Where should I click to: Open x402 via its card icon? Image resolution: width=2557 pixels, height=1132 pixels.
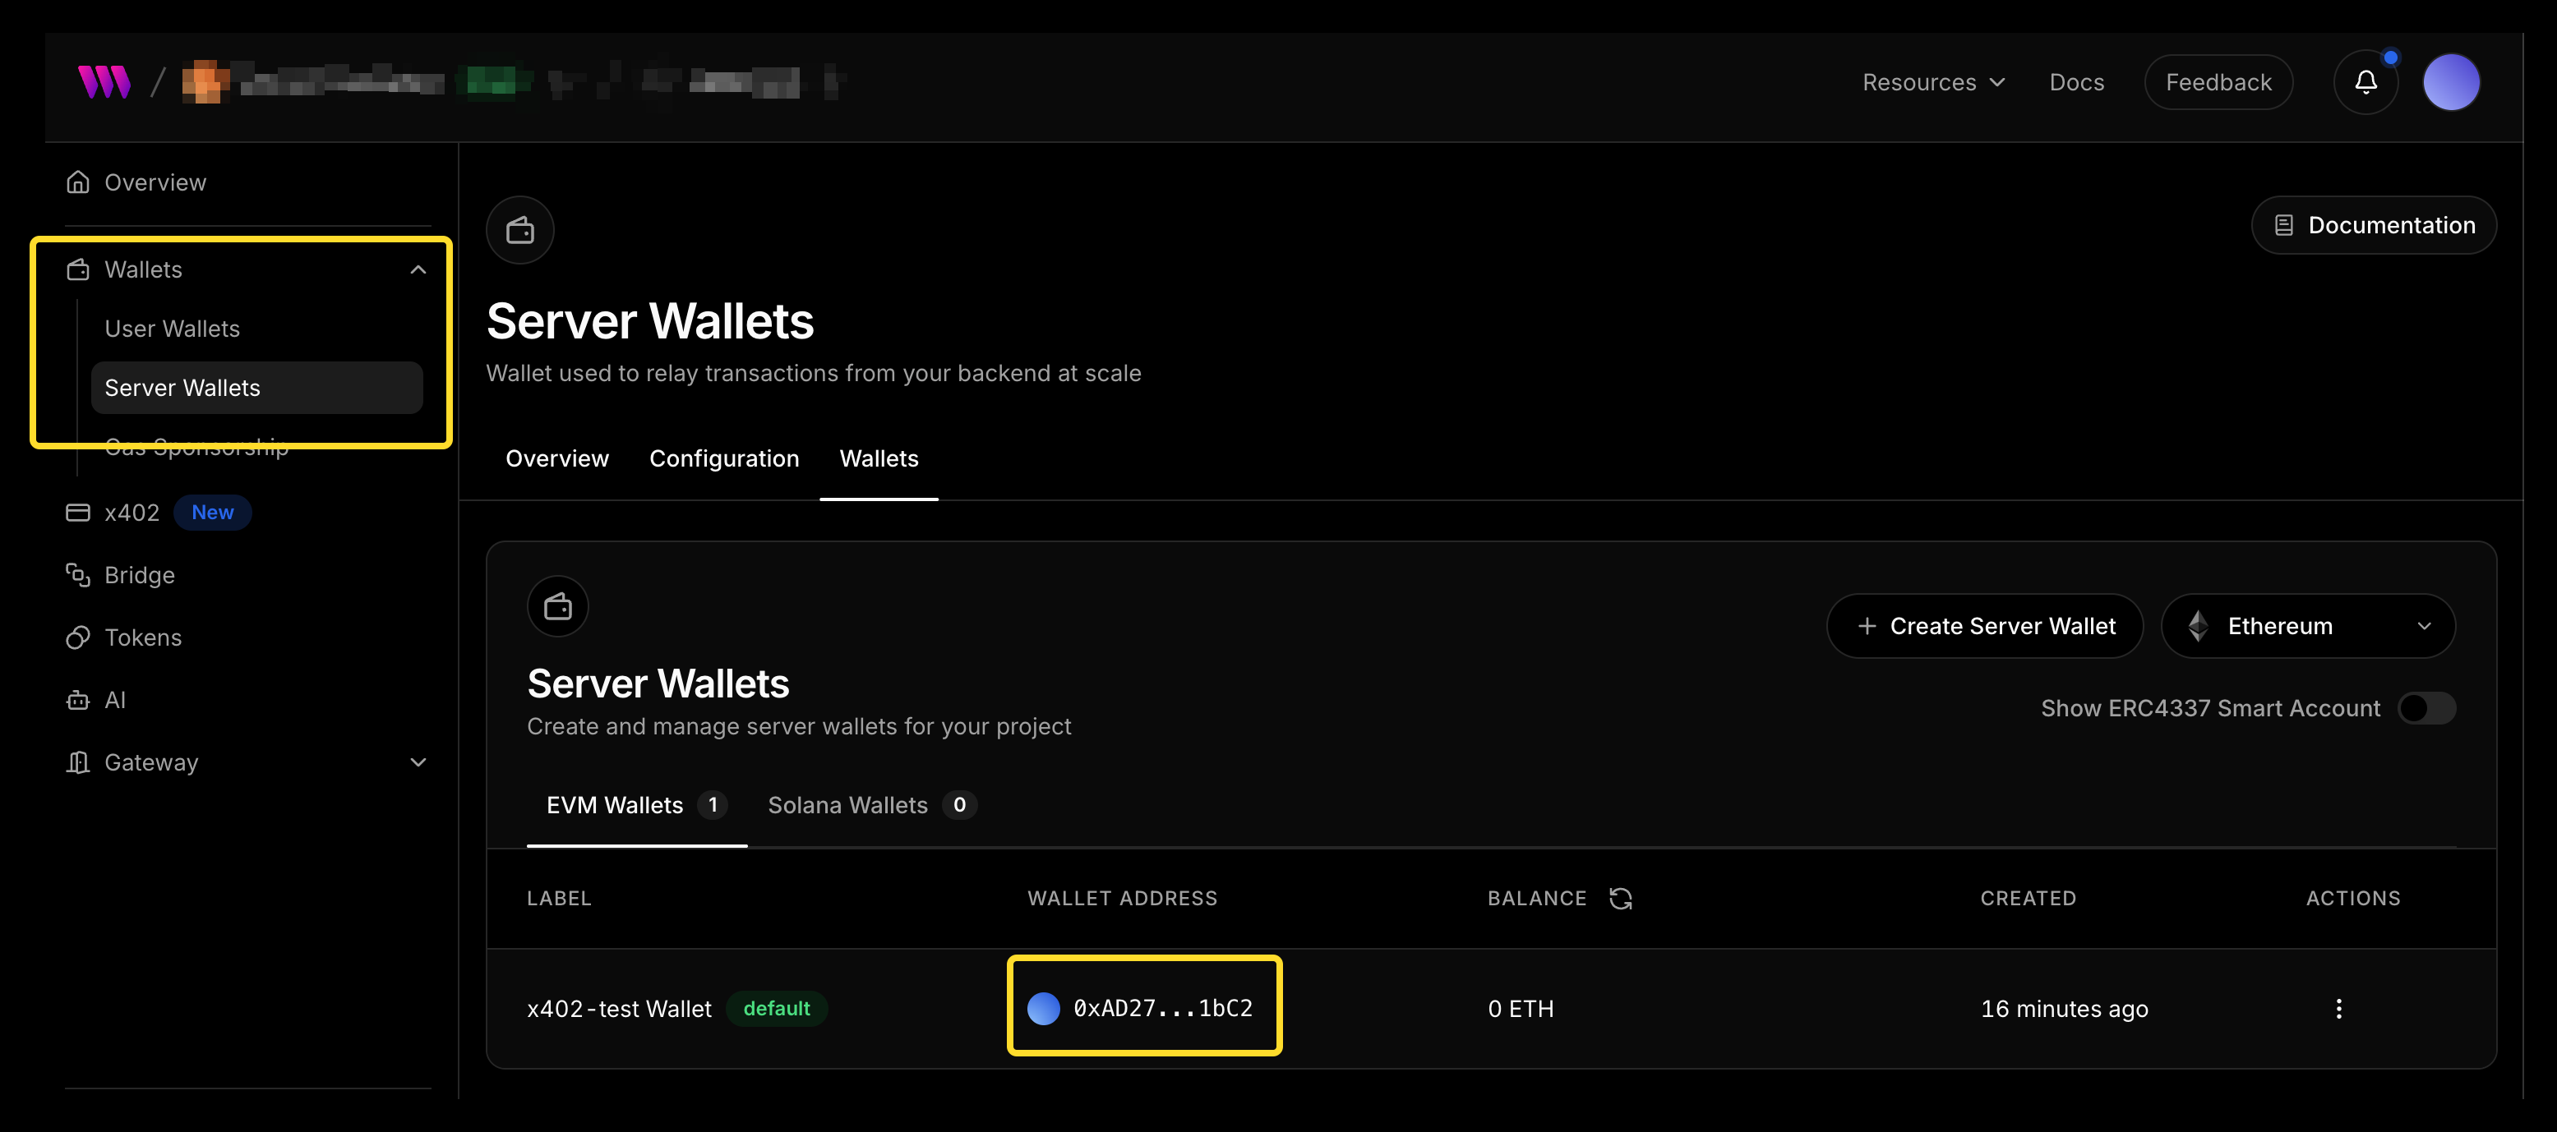pyautogui.click(x=76, y=512)
